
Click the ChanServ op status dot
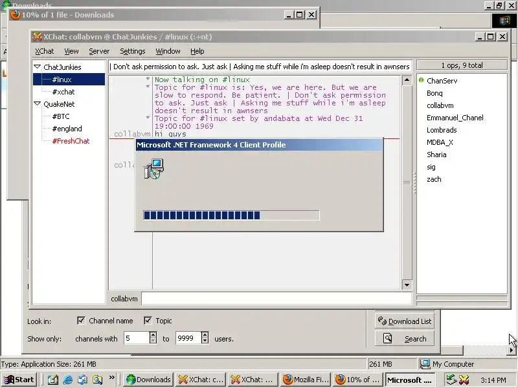(422, 80)
